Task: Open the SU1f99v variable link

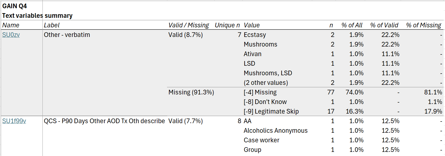Action: click(14, 121)
